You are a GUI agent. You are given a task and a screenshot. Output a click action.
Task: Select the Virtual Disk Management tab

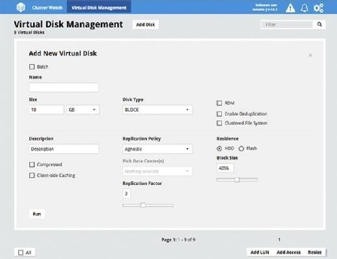[x=99, y=8]
